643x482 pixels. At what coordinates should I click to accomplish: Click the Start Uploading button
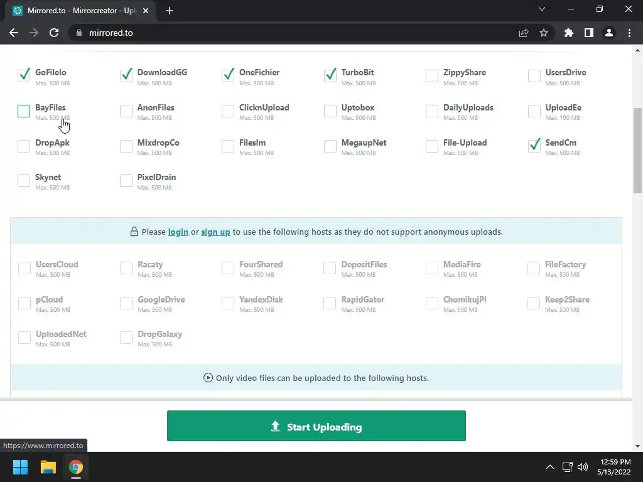(316, 426)
